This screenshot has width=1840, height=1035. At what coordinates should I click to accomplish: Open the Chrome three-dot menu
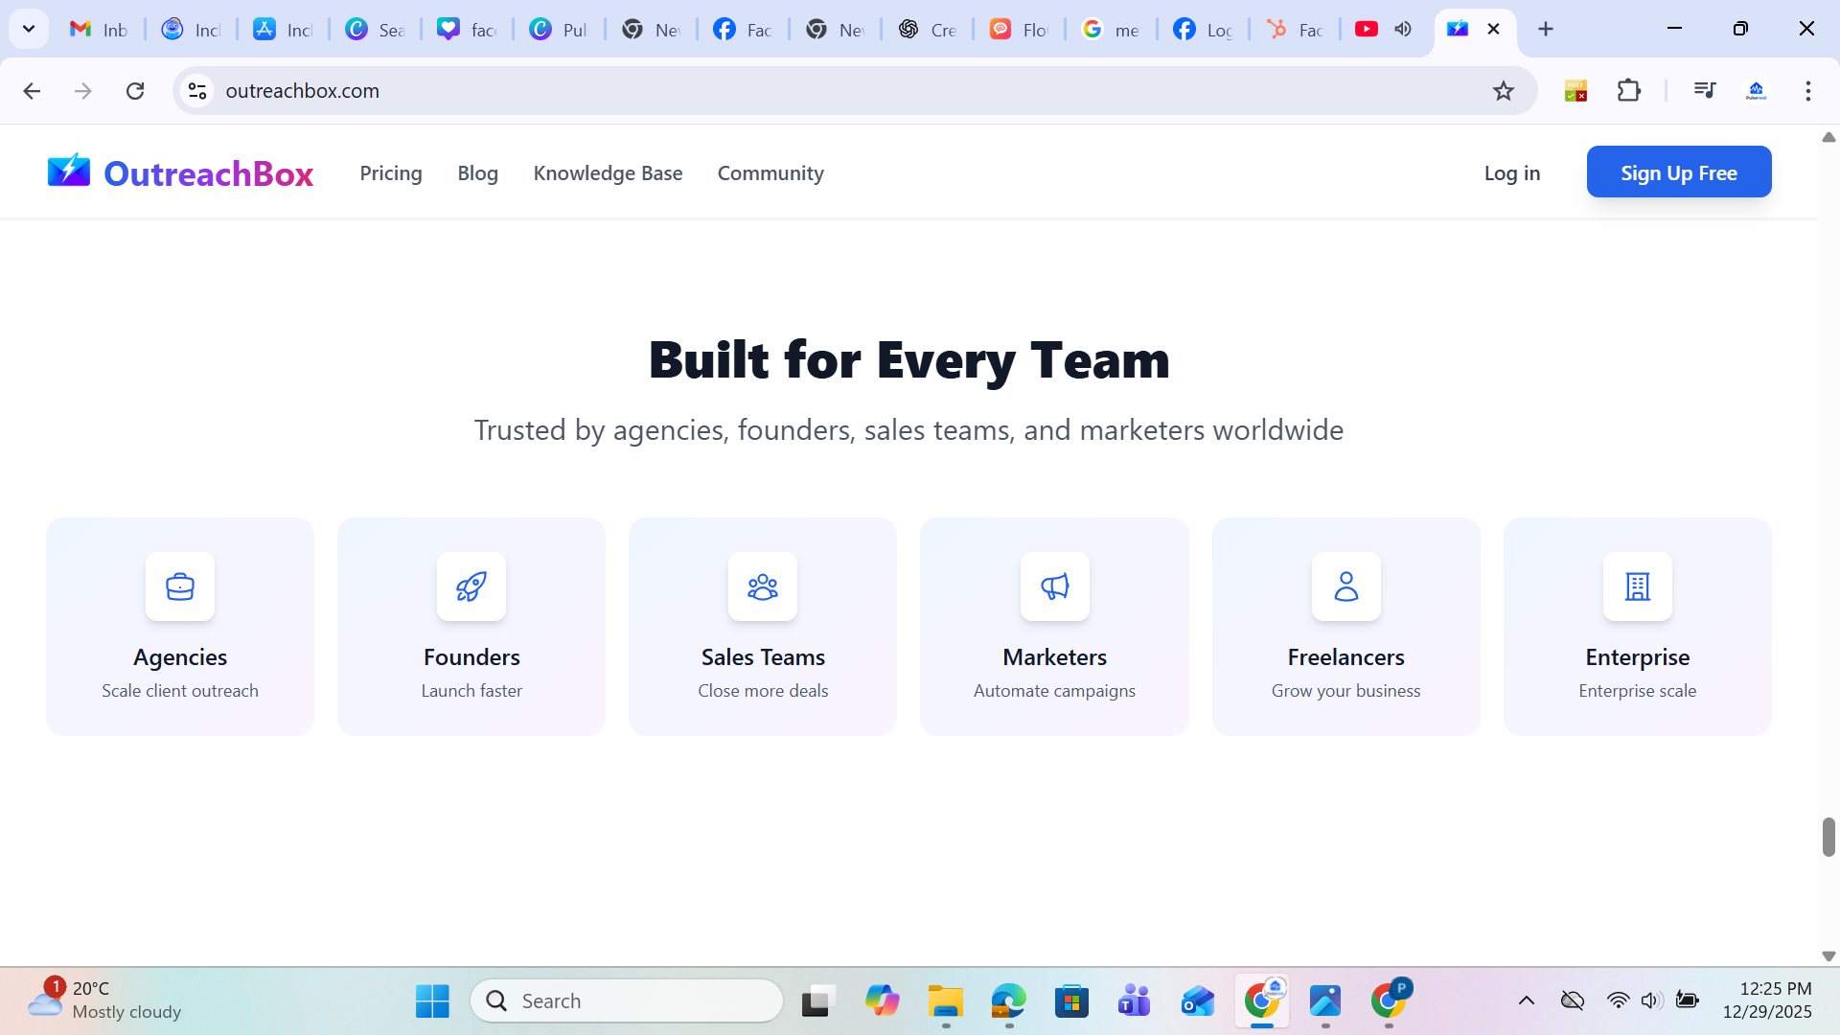point(1807,91)
